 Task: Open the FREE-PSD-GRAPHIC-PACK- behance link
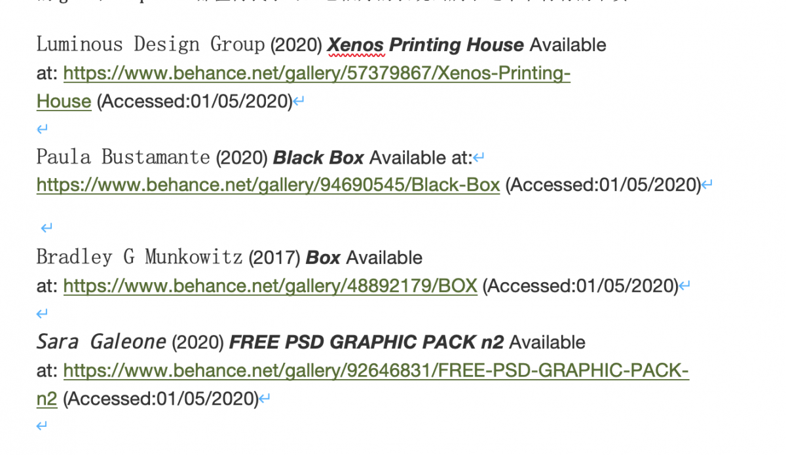tap(376, 371)
